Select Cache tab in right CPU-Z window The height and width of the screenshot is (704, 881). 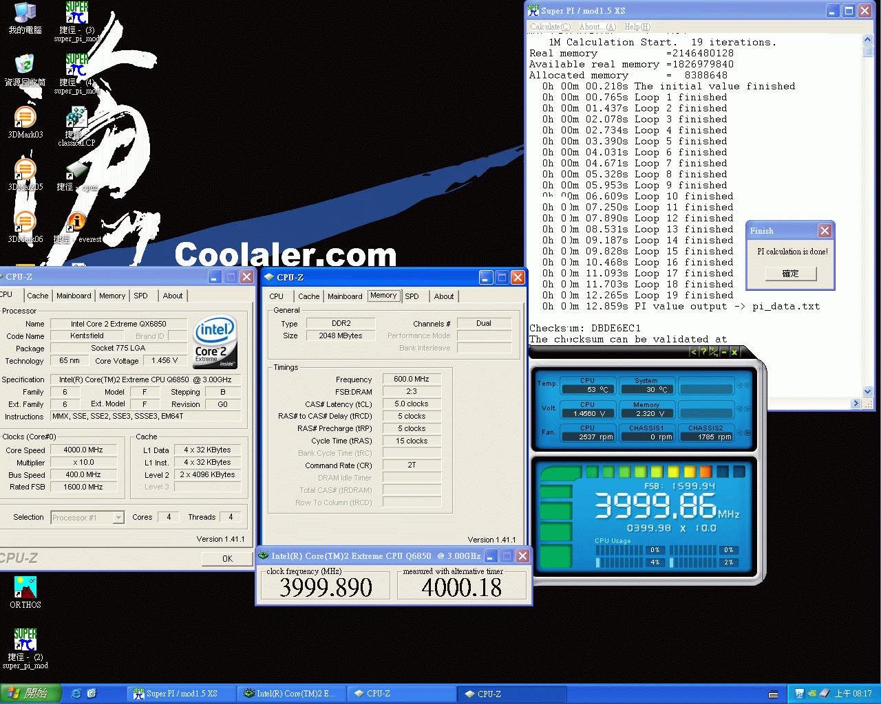coord(309,296)
